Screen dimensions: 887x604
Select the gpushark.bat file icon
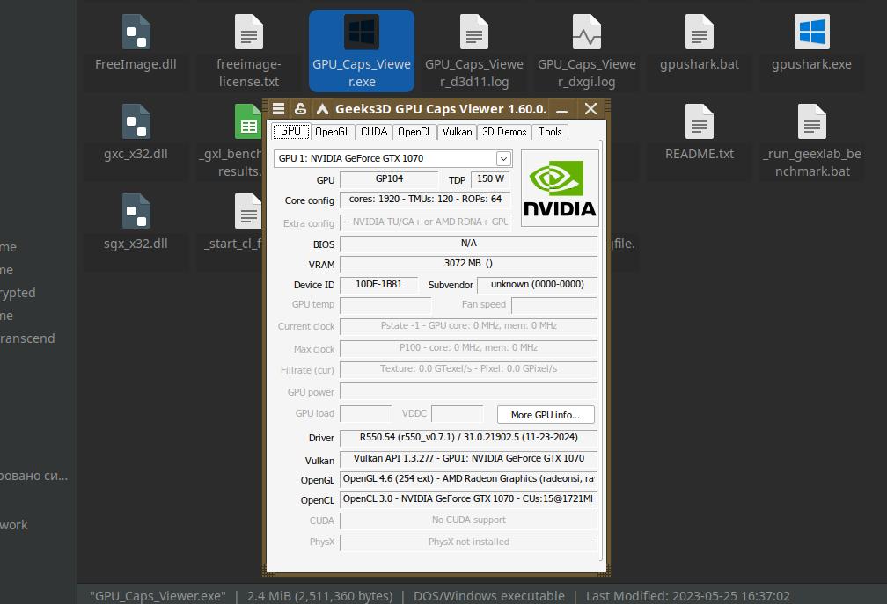point(700,32)
